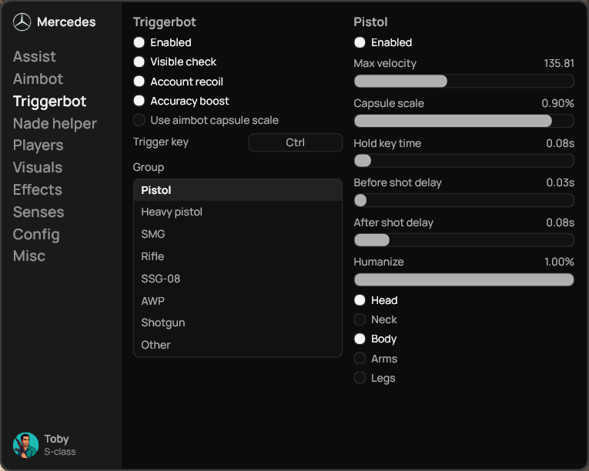Toggle Accuracy boost option

[x=139, y=101]
